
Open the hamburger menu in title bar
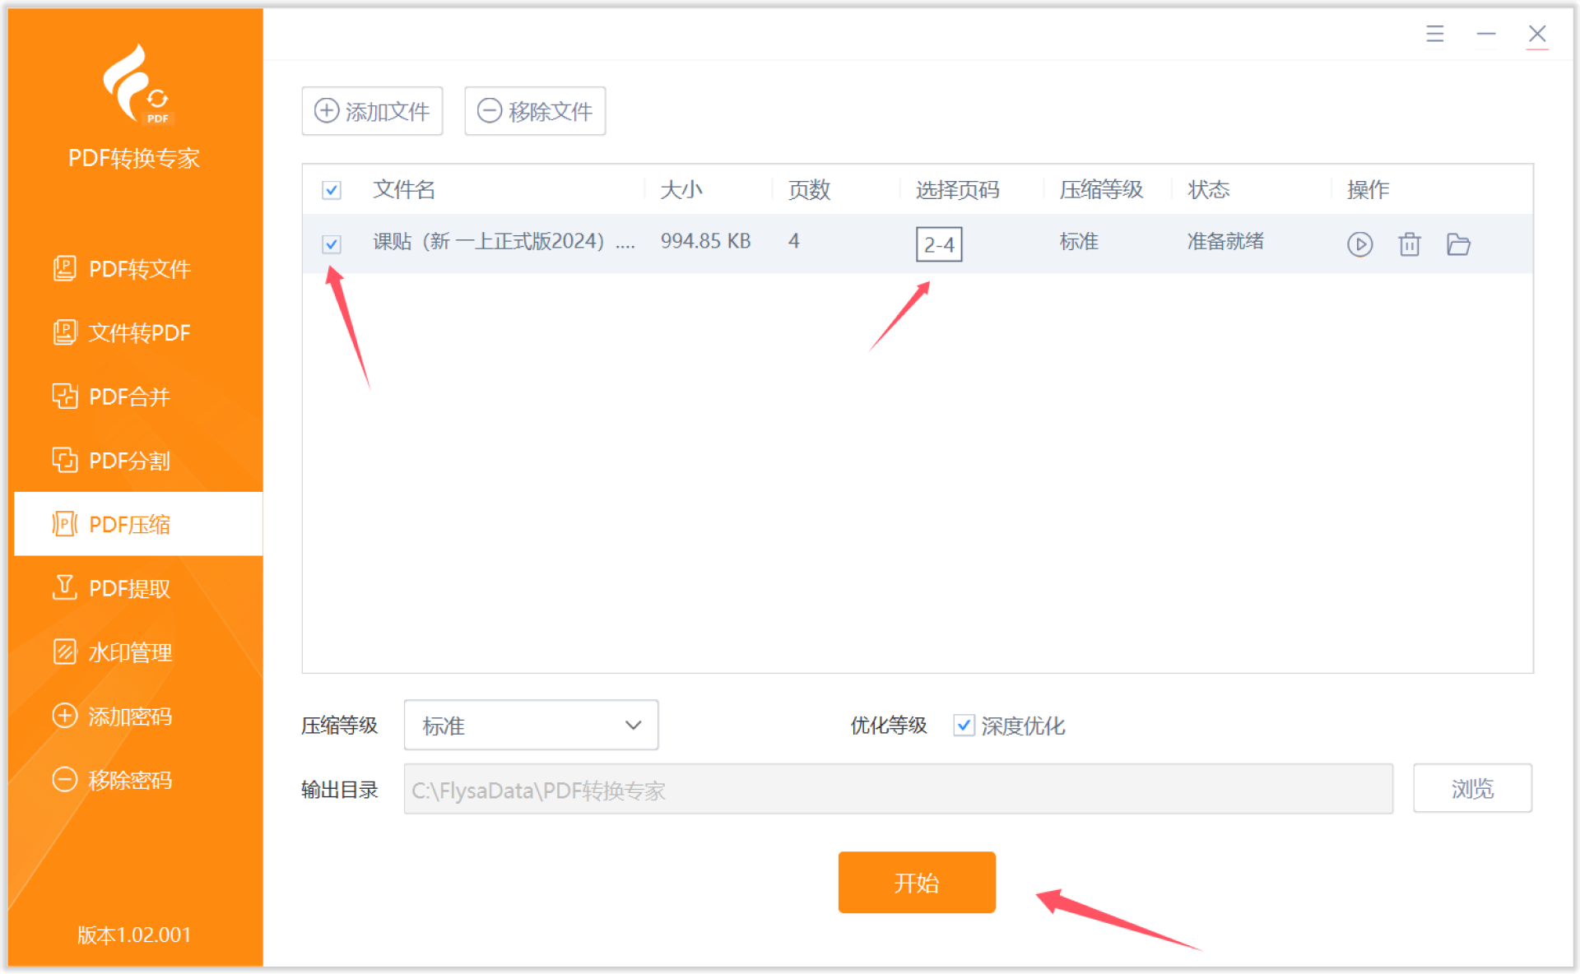click(x=1435, y=34)
